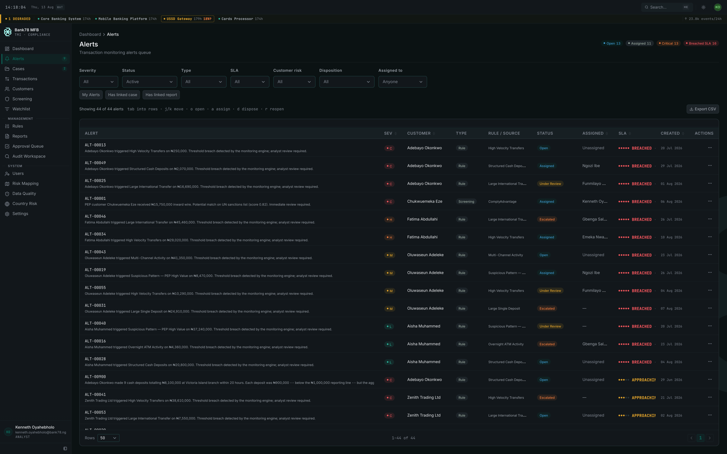Open Audit Workspace magnifier icon
727x454 pixels.
tap(7, 156)
